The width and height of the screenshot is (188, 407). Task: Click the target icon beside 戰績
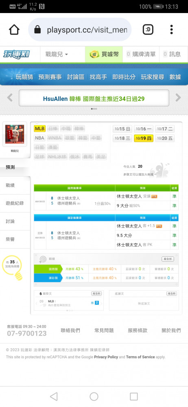(x=43, y=259)
